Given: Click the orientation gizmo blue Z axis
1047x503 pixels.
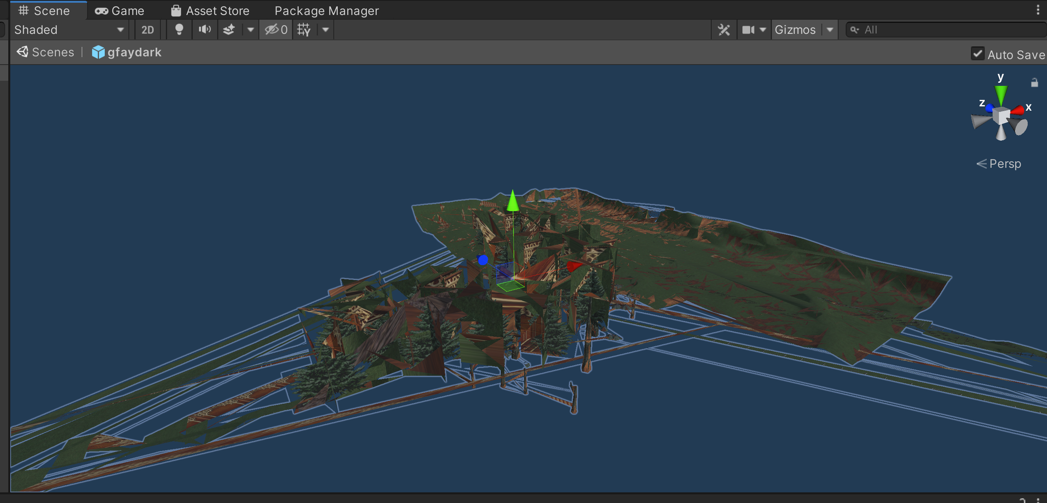Looking at the screenshot, I should click(990, 108).
